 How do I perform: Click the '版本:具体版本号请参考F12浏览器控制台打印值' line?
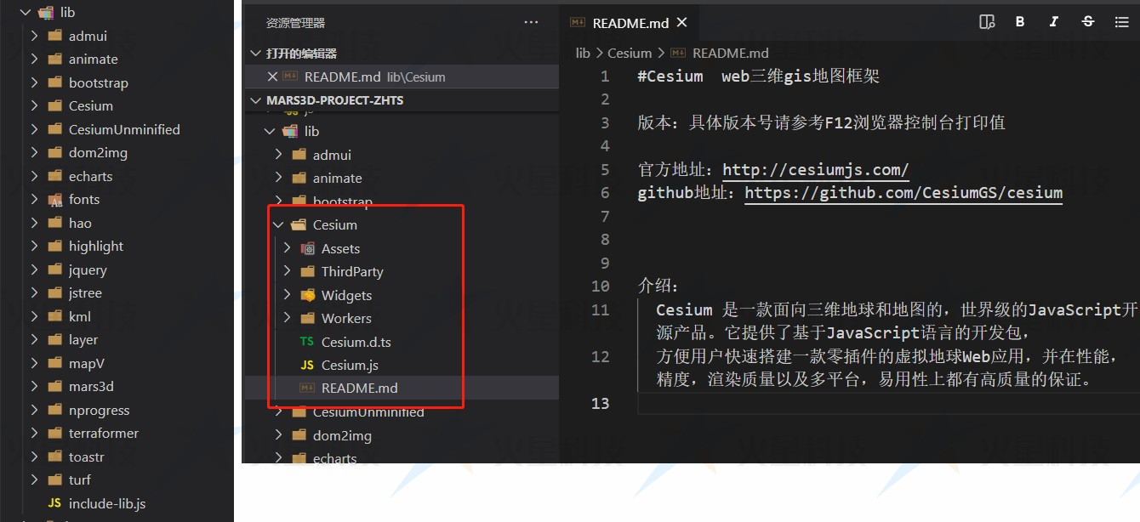821,123
